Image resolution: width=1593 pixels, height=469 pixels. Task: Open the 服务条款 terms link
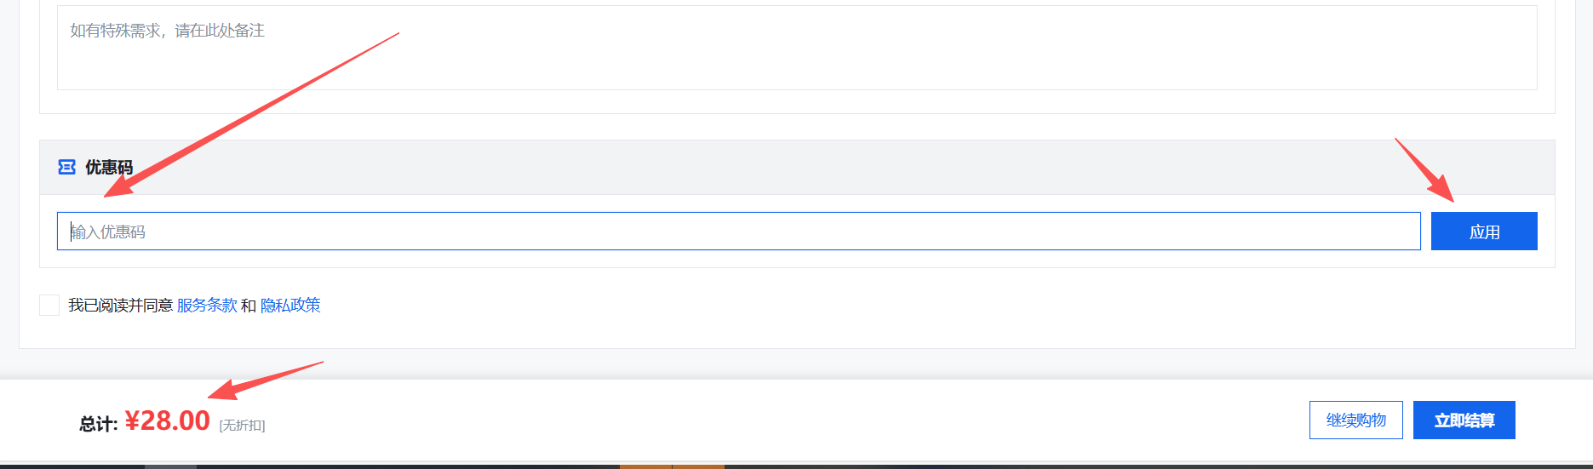(x=207, y=306)
